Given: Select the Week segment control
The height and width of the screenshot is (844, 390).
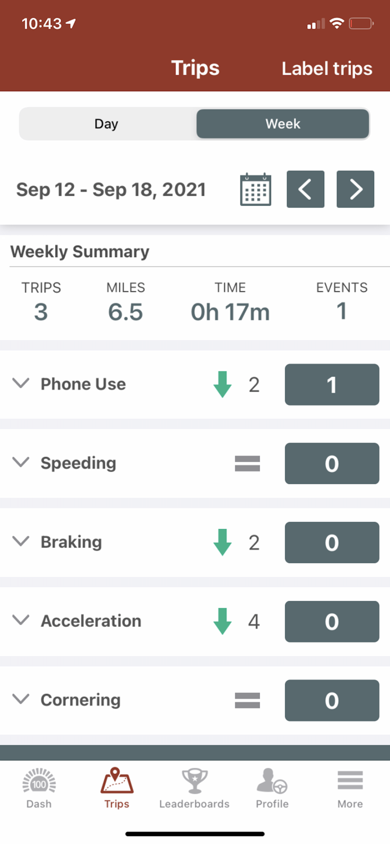Looking at the screenshot, I should point(282,124).
